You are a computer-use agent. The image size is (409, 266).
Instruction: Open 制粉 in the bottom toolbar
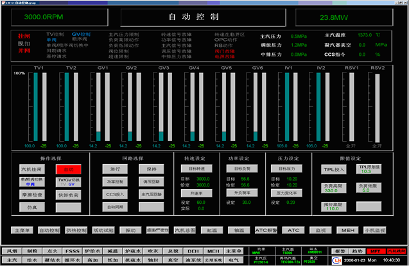click(x=32, y=251)
